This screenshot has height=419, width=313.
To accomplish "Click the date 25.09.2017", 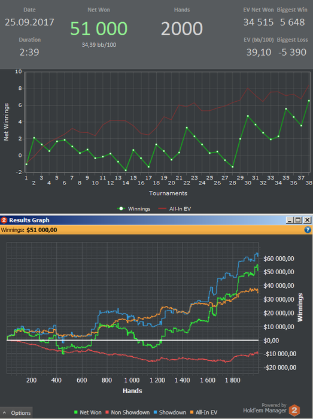I will [x=29, y=22].
